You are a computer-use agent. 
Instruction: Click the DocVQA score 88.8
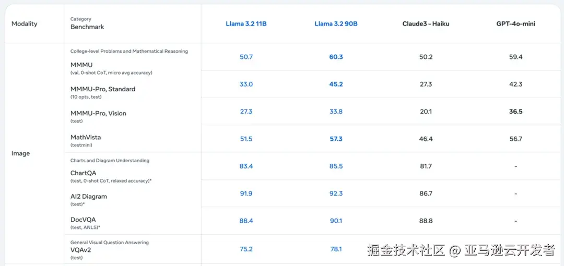[x=426, y=221]
